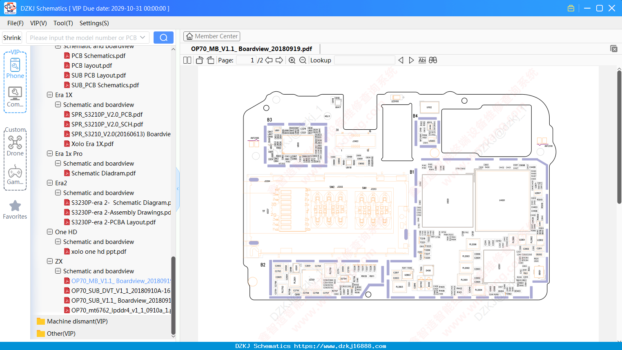
Task: Collapse the Era 1X node
Action: (x=50, y=95)
